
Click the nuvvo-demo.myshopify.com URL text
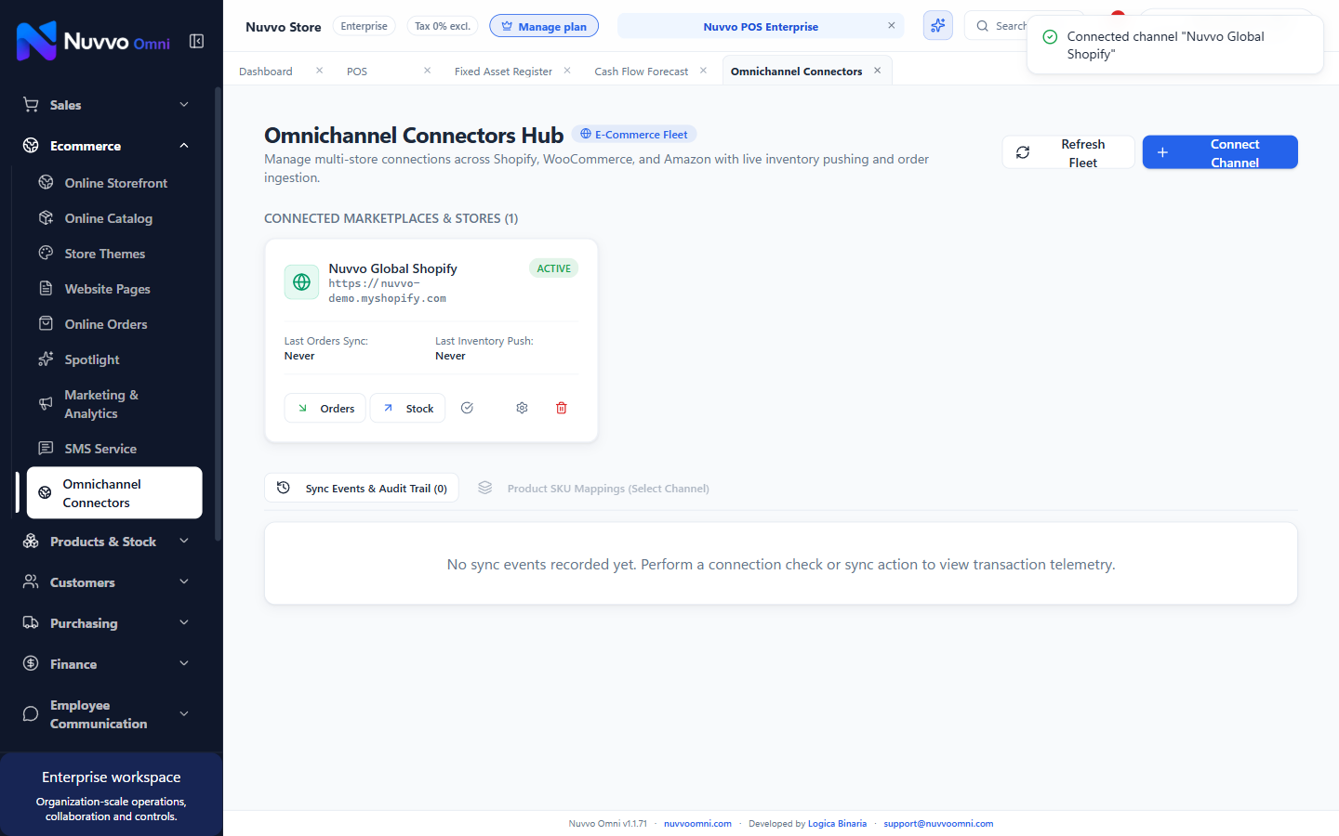pos(387,291)
